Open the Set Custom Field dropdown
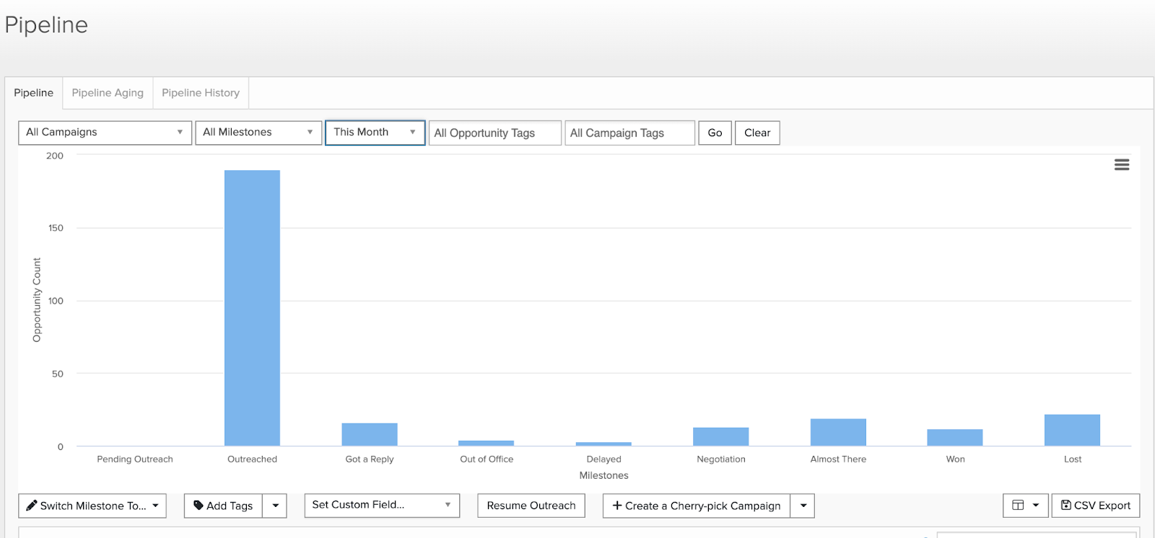This screenshot has width=1155, height=538. pos(382,506)
